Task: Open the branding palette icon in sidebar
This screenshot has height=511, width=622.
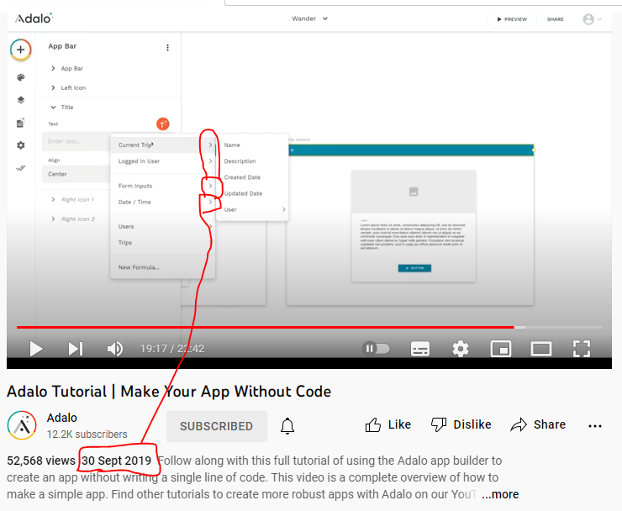Action: (21, 77)
